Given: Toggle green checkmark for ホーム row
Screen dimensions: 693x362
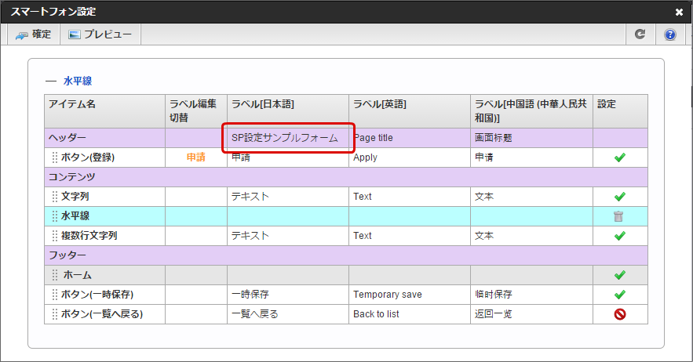Looking at the screenshot, I should tap(620, 275).
